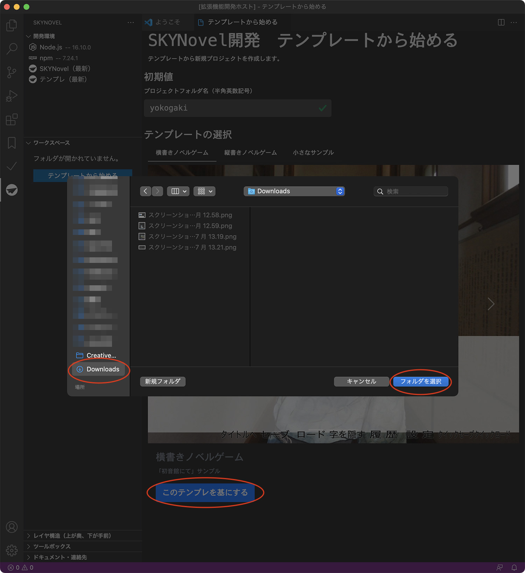Screen dimensions: 525x573
Task: Click このテンプレを基にする button
Action: coord(205,493)
